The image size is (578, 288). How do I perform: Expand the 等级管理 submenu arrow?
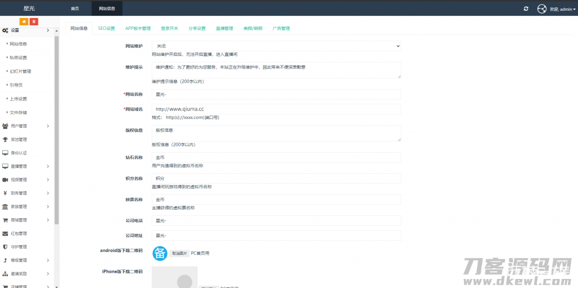pos(49,260)
